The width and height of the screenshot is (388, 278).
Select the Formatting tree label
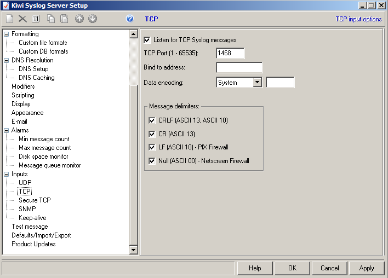click(25, 34)
